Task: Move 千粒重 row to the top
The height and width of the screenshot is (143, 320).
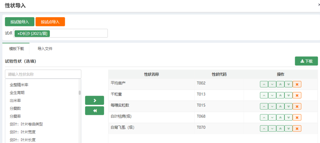Action: pyautogui.click(x=280, y=95)
